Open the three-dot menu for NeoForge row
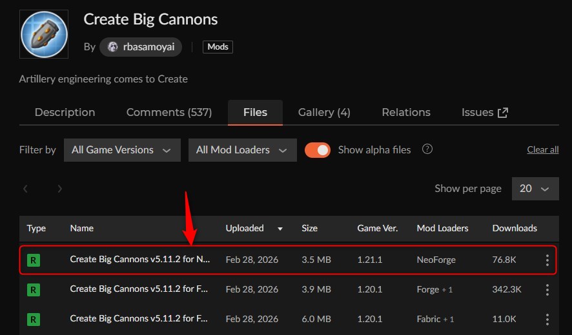This screenshot has height=335, width=572. click(x=547, y=260)
